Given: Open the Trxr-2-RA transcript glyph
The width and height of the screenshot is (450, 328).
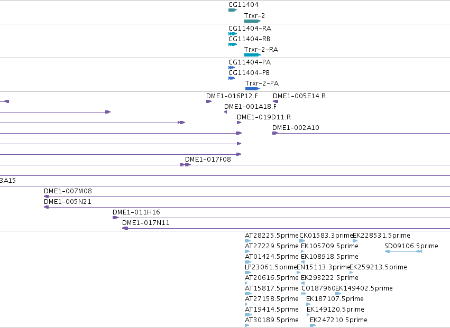Looking at the screenshot, I should [253, 55].
